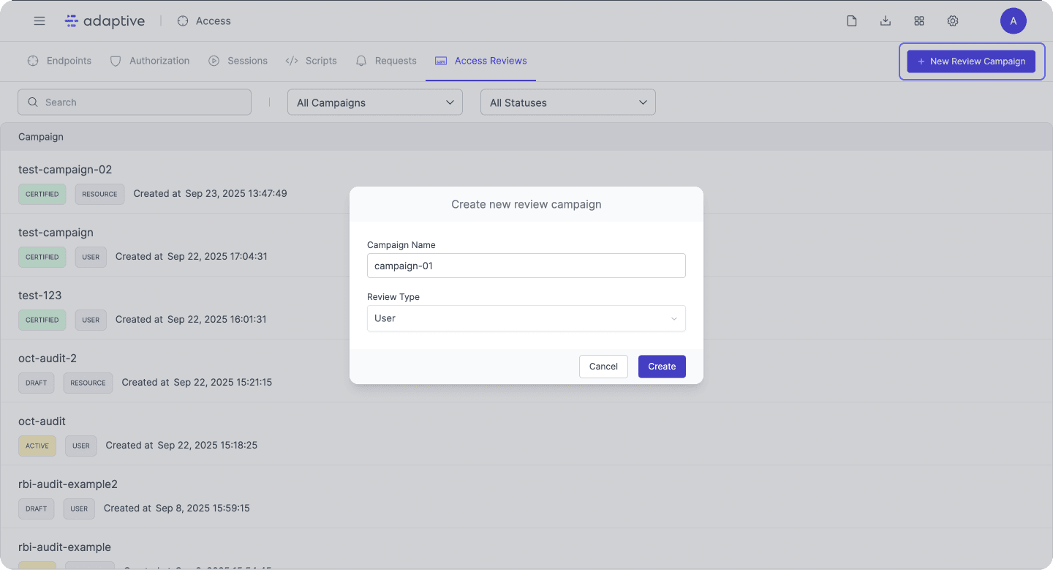Open the rbi-audit-example campaign
The height and width of the screenshot is (570, 1053).
pos(64,547)
